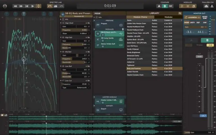Collapse the PREPARE section
This screenshot has height=135, width=216.
(x=94, y=20)
